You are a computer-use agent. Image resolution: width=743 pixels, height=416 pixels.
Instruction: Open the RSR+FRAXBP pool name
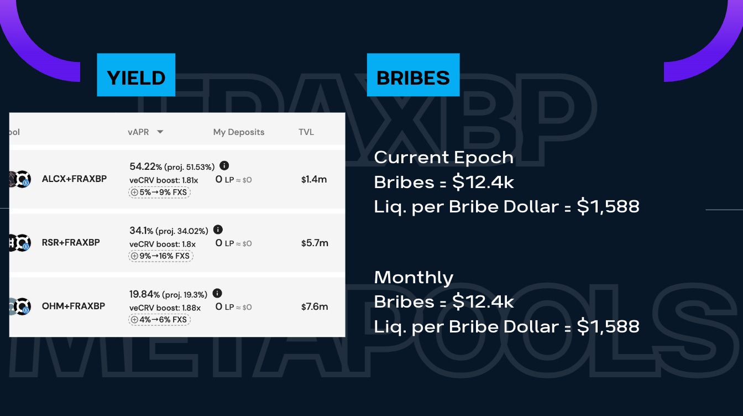pos(71,243)
